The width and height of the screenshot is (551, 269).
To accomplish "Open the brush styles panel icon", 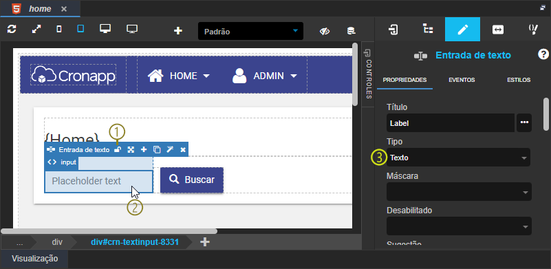I will coord(533,29).
